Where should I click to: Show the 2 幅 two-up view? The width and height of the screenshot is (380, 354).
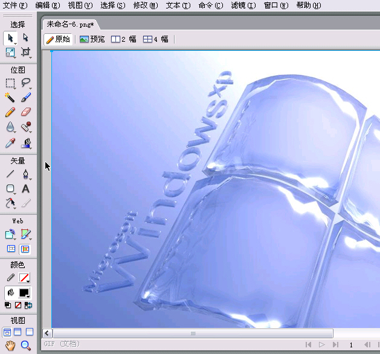point(124,39)
